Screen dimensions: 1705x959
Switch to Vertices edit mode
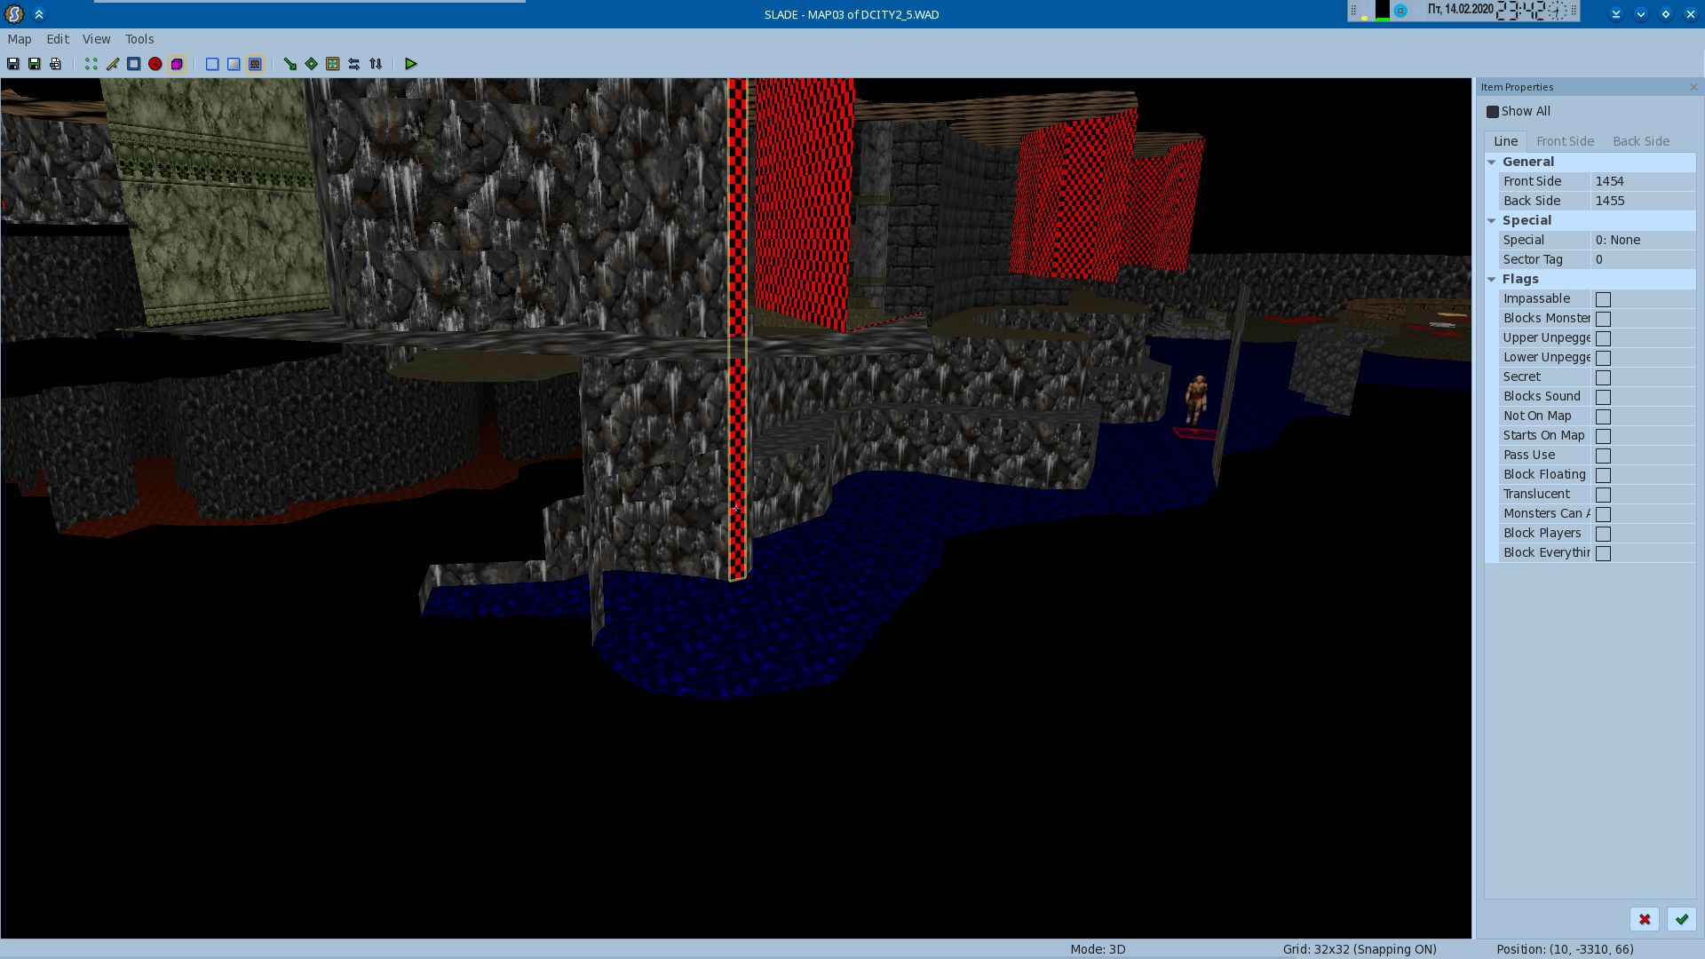pyautogui.click(x=91, y=64)
